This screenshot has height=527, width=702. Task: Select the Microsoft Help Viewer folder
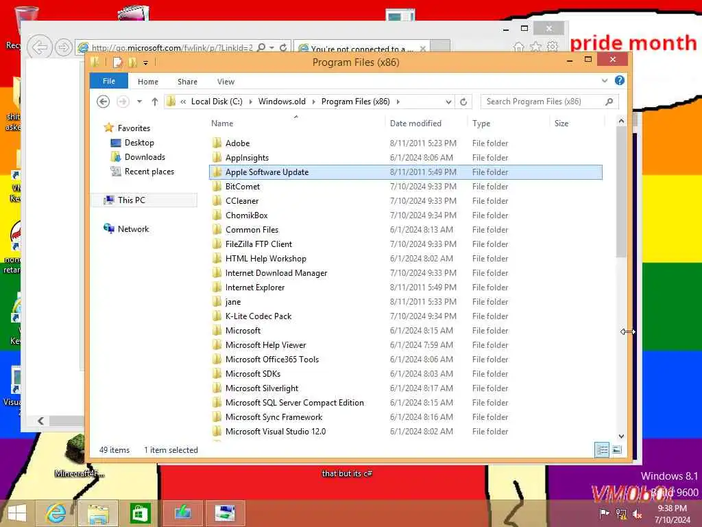tap(265, 345)
